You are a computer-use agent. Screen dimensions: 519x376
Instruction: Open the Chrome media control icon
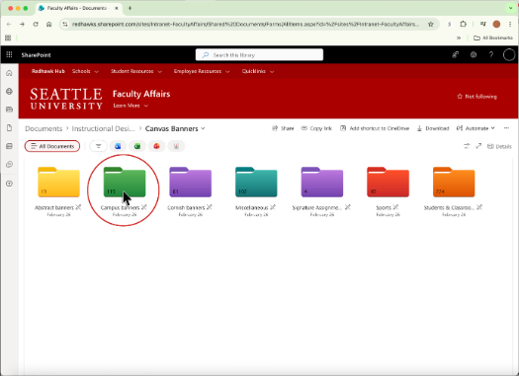click(483, 24)
